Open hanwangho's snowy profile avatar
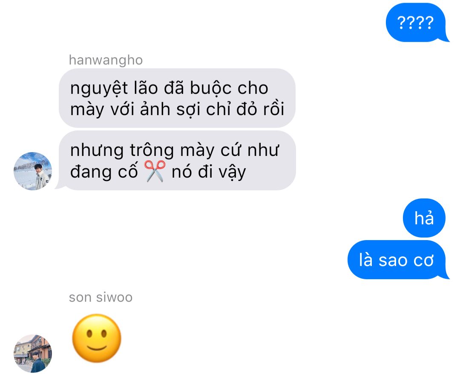The height and width of the screenshot is (382, 460). point(33,171)
